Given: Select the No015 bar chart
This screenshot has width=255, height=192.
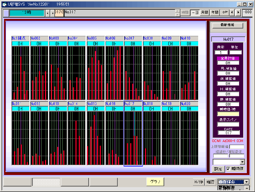Looking at the screenshot, I should [x=96, y=138].
